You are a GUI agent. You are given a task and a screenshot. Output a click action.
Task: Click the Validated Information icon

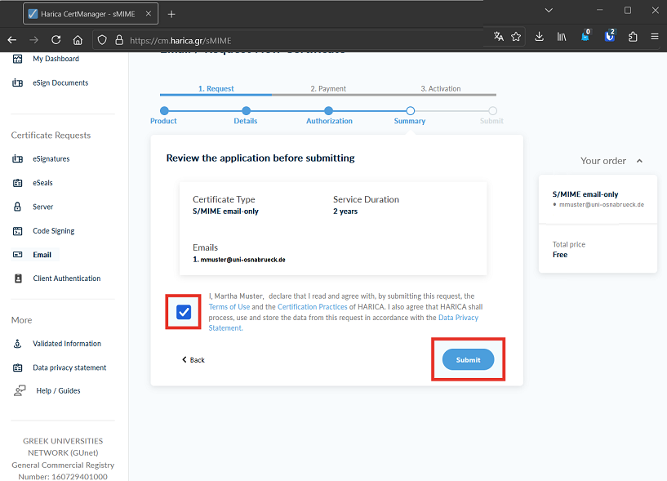coord(17,344)
